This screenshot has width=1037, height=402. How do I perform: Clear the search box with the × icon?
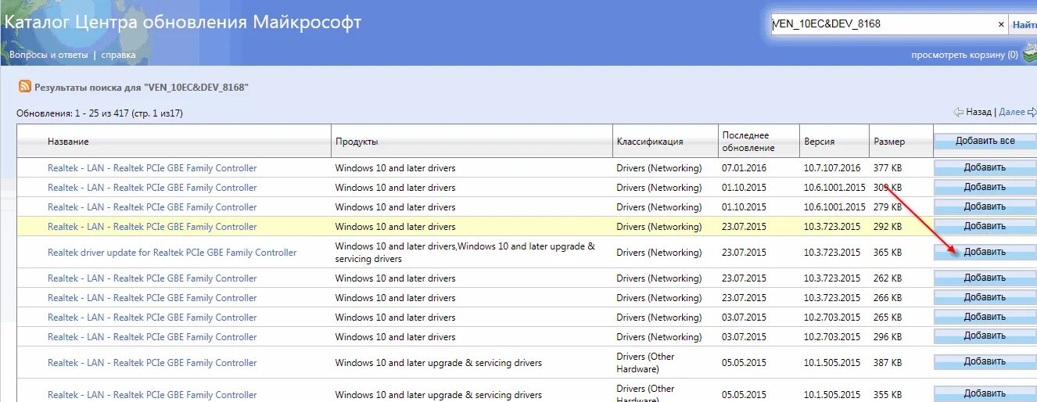coord(1001,24)
